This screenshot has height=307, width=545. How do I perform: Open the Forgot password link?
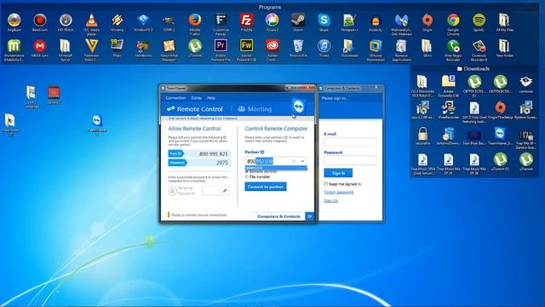[x=339, y=192]
